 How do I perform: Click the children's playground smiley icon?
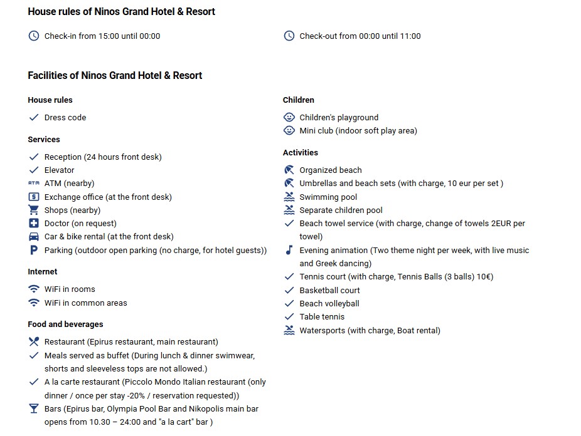(x=289, y=117)
